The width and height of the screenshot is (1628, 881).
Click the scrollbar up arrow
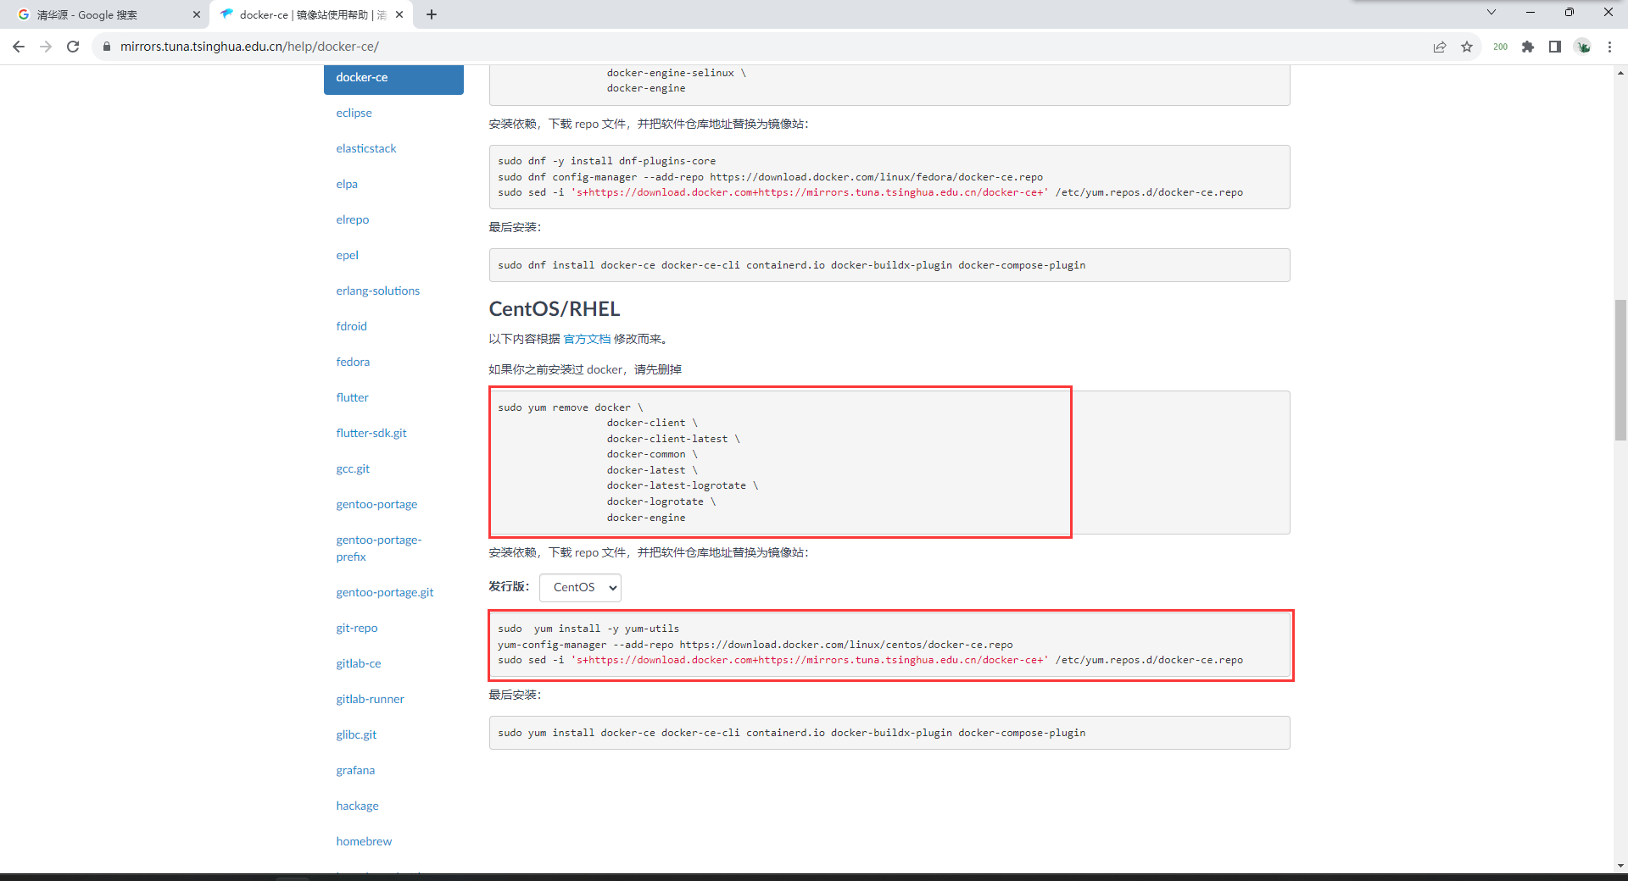tap(1620, 73)
